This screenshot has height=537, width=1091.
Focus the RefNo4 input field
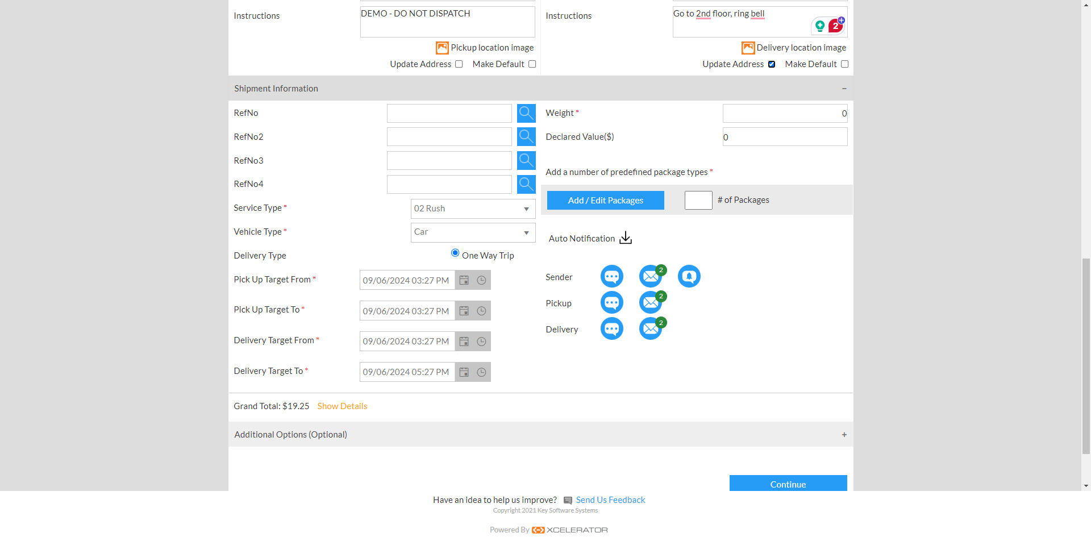tap(449, 184)
